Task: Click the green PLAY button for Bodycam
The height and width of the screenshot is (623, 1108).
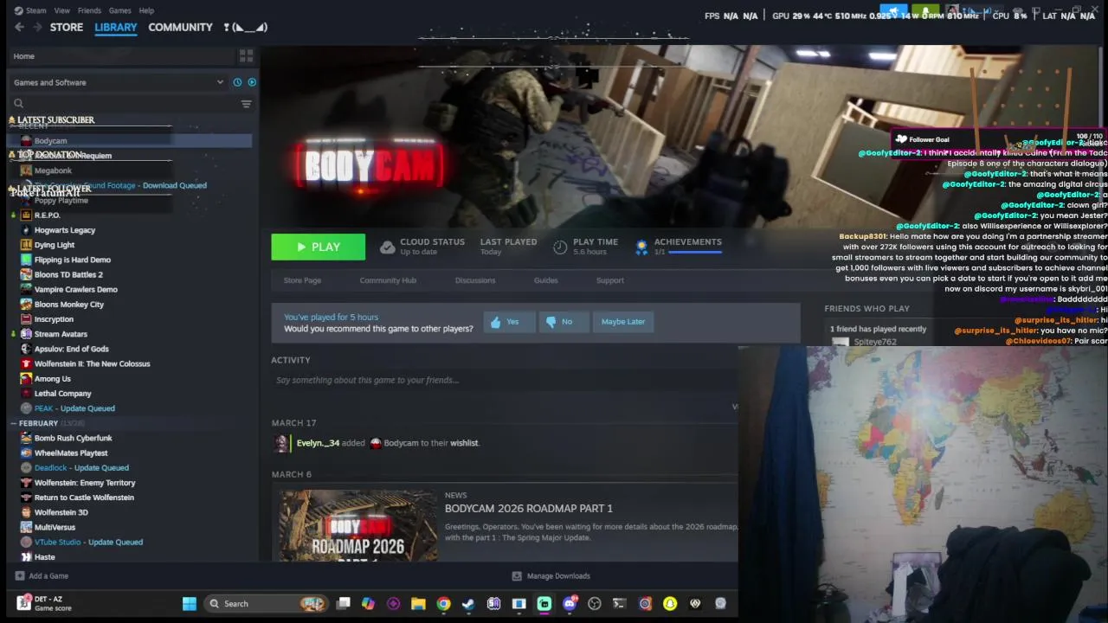Action: click(x=318, y=247)
